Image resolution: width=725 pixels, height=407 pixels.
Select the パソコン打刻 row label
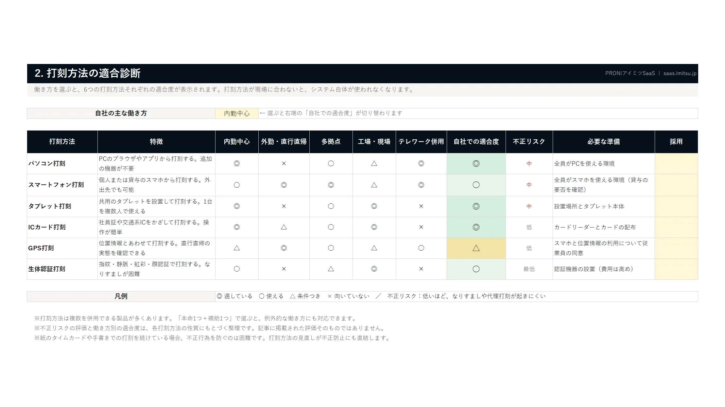(62, 164)
